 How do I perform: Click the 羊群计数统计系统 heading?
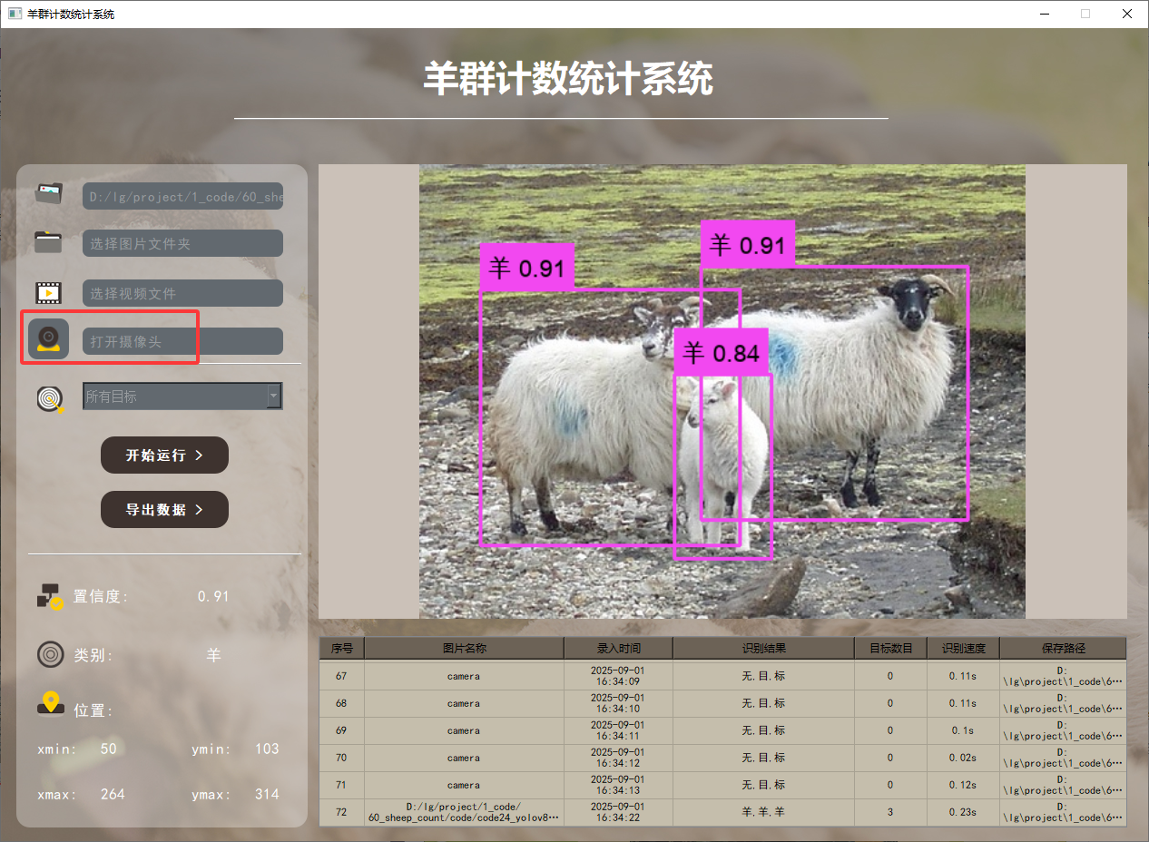[x=568, y=80]
